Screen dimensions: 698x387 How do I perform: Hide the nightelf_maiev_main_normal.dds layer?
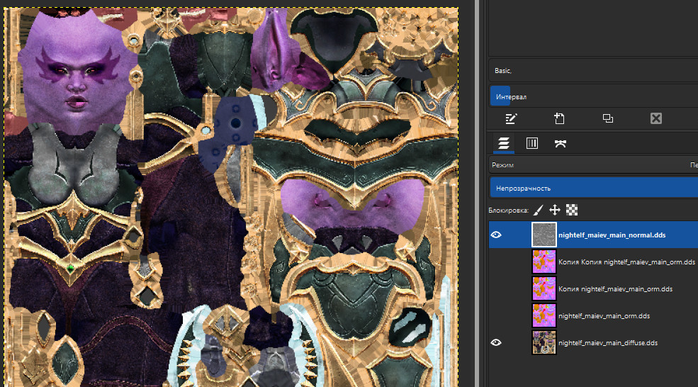tap(496, 235)
